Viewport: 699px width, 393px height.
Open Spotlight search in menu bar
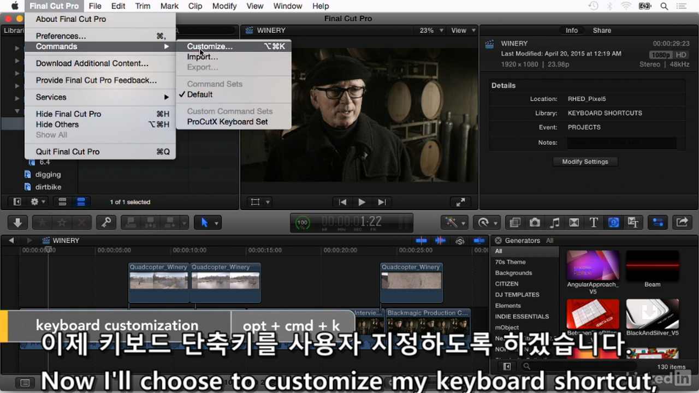(664, 6)
